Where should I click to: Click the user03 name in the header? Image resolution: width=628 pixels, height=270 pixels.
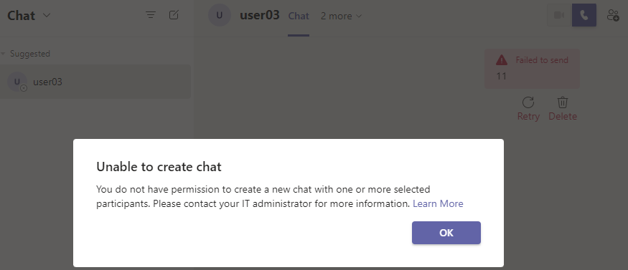(260, 15)
